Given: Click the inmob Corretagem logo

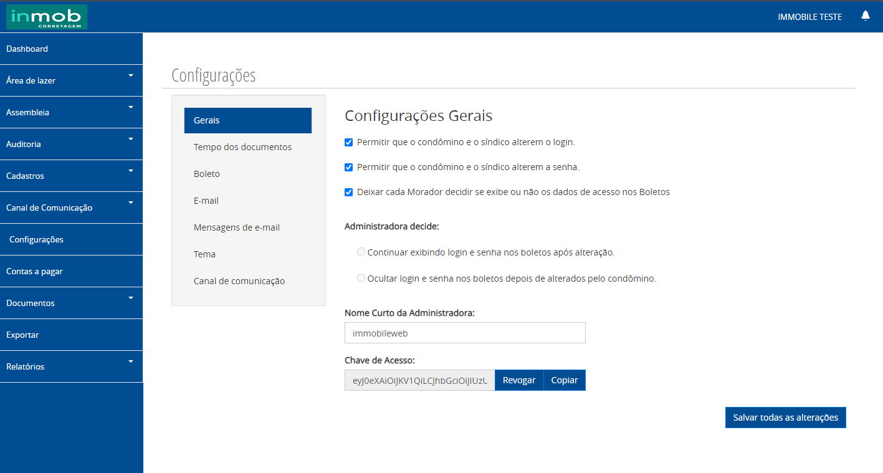Looking at the screenshot, I should [x=47, y=17].
